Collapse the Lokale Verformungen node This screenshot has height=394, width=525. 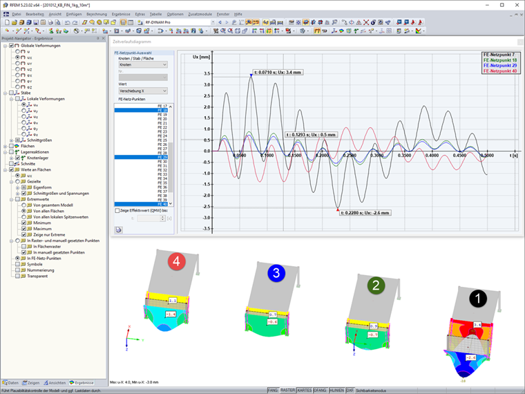click(11, 99)
